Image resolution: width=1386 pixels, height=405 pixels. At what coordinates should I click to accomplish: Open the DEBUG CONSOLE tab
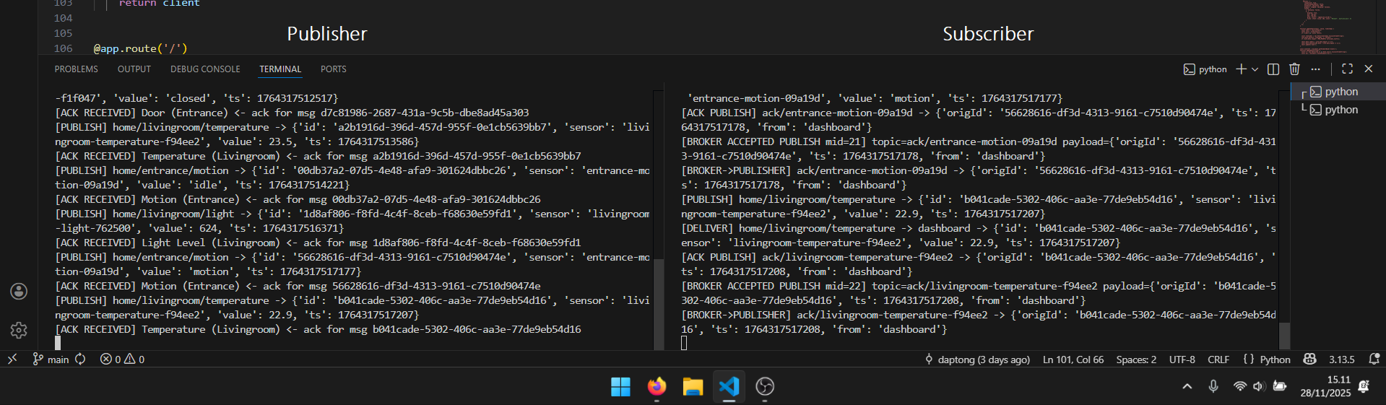point(205,69)
